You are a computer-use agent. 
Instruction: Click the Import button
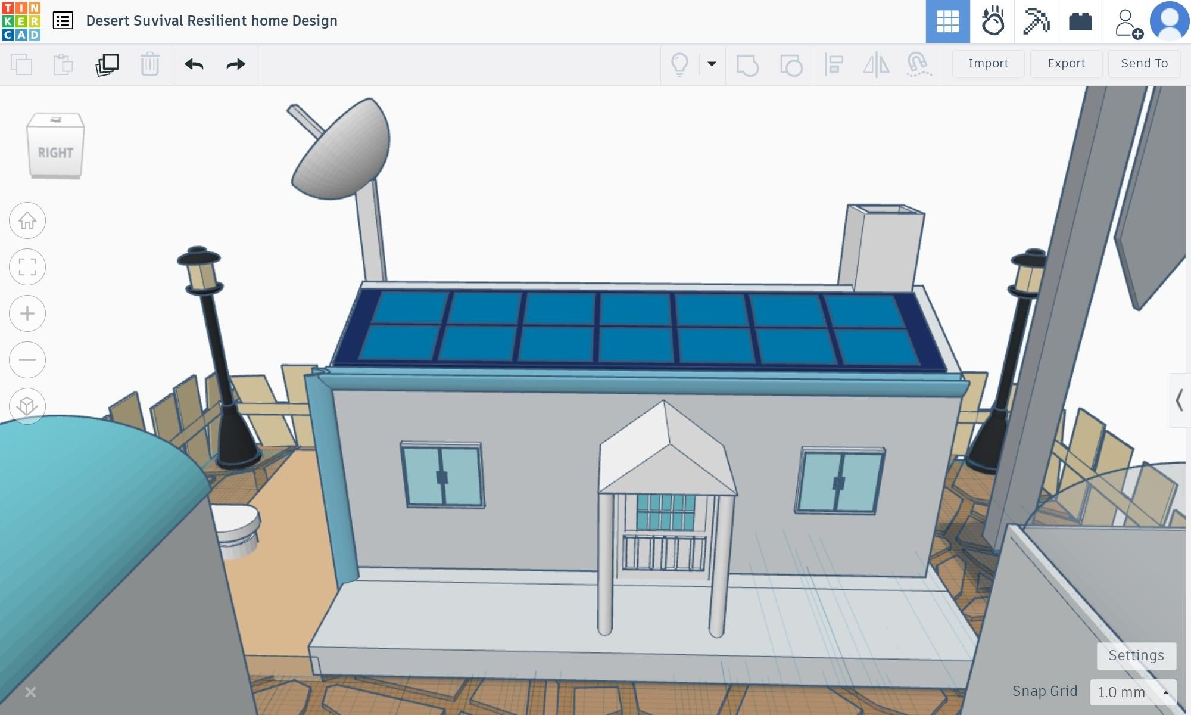[x=988, y=63]
